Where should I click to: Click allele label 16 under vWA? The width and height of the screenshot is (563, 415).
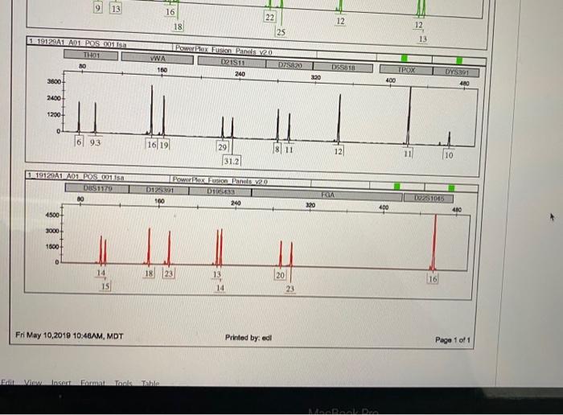click(152, 145)
